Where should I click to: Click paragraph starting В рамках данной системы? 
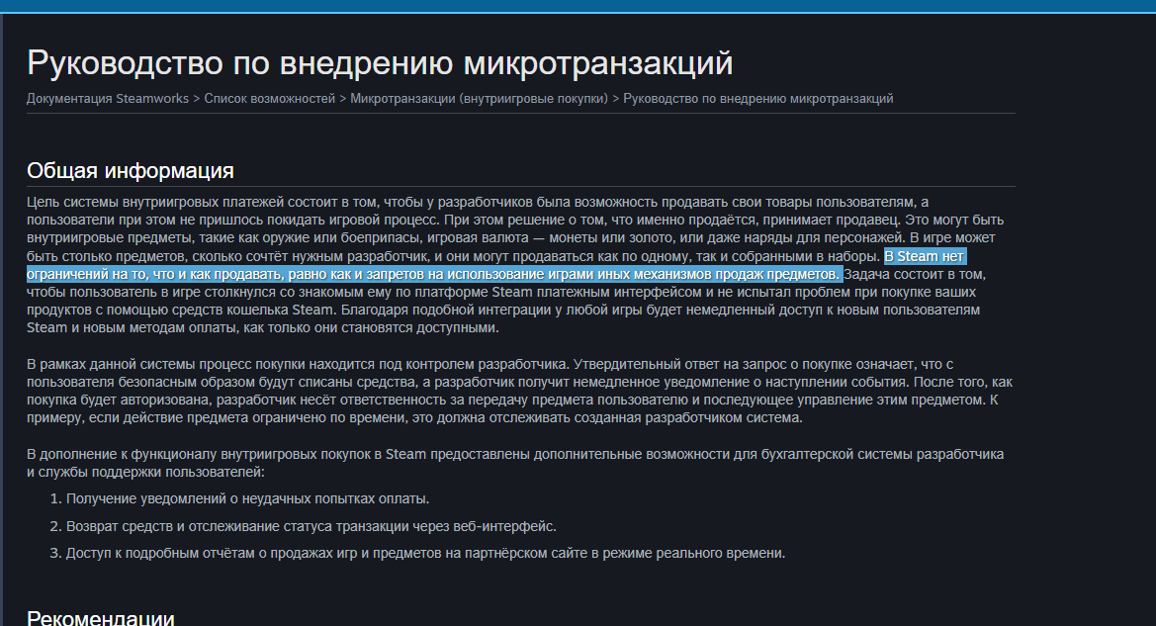pyautogui.click(x=520, y=391)
